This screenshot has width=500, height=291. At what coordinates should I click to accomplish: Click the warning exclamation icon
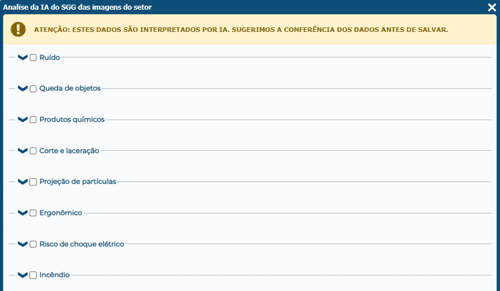[19, 29]
